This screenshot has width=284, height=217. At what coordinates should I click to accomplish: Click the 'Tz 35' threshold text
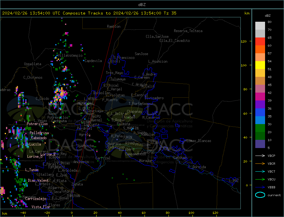click(170, 13)
